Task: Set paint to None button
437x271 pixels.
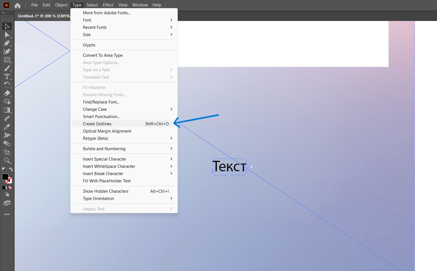Action: click(x=10, y=188)
